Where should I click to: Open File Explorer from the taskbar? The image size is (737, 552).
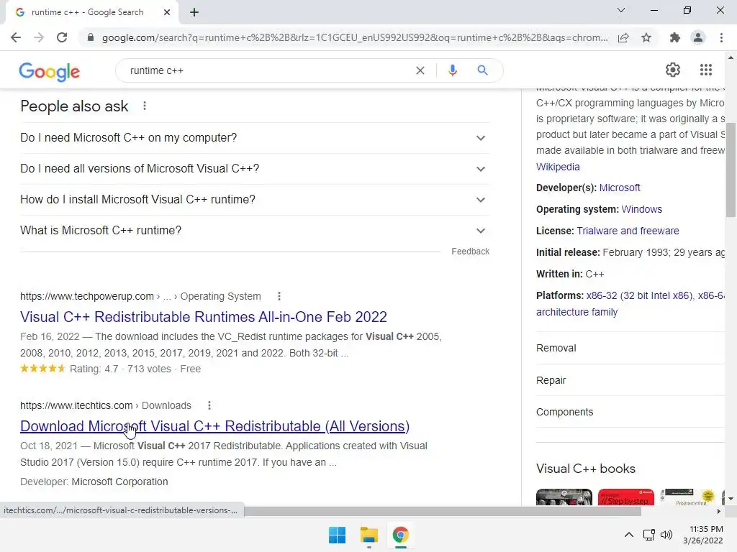click(369, 535)
